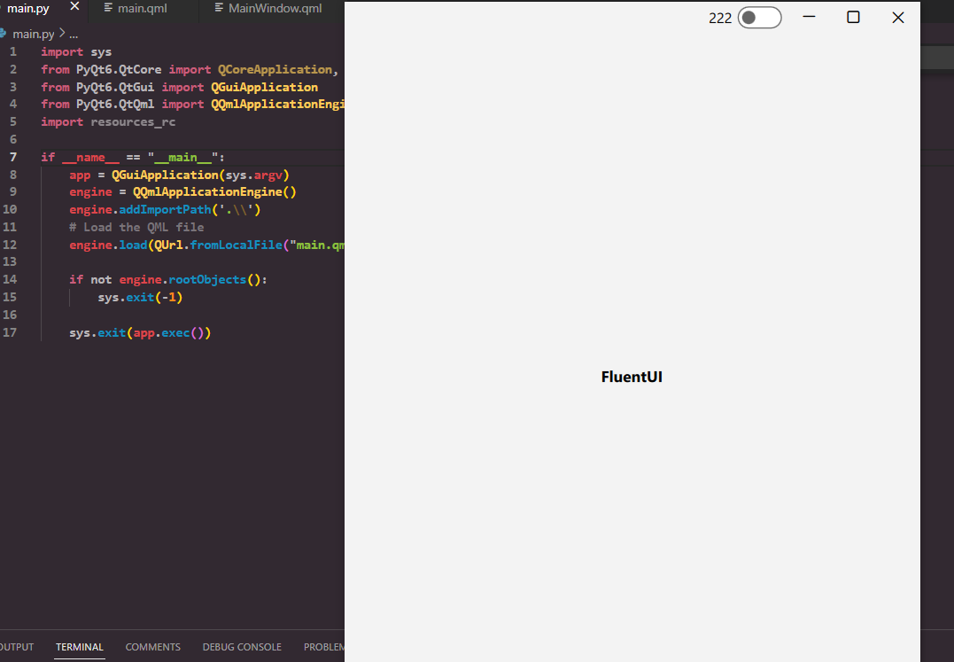This screenshot has height=662, width=954.
Task: Close the FluentUI application window
Action: click(x=897, y=17)
